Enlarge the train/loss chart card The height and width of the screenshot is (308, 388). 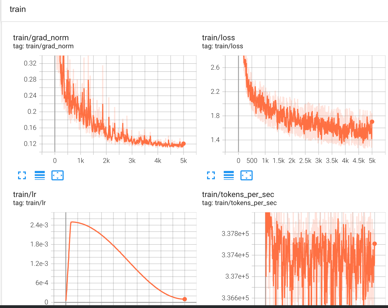(211, 175)
